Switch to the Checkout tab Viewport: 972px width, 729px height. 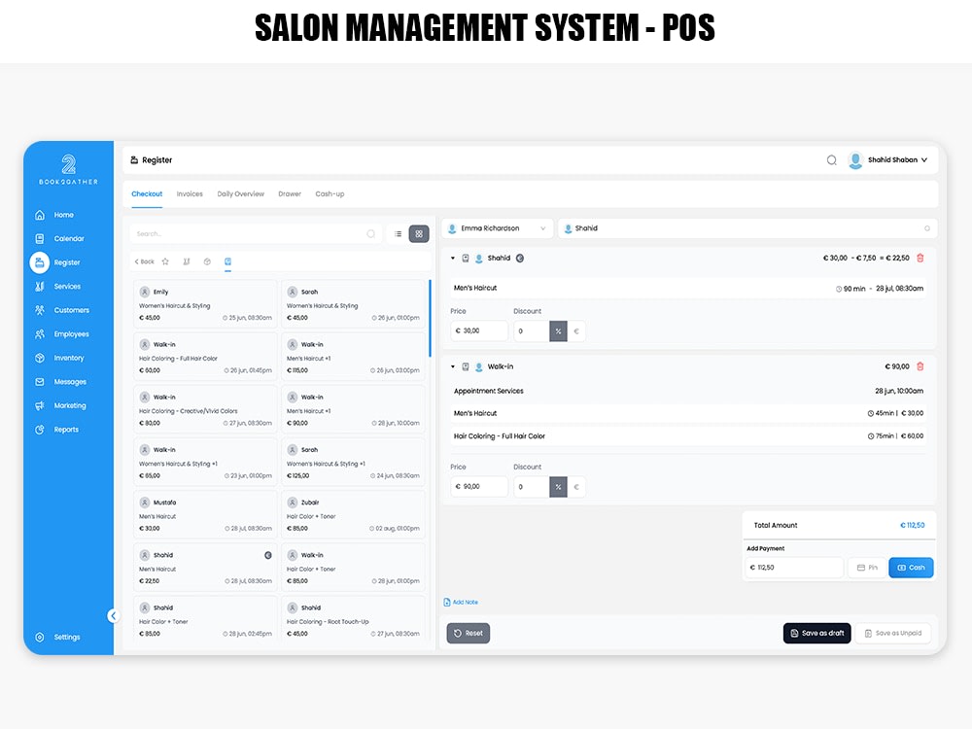coord(147,194)
